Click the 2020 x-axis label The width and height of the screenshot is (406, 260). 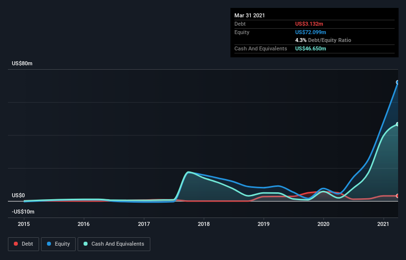323,224
